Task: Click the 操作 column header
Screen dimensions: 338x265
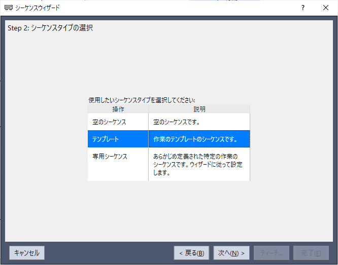Action: coord(118,109)
